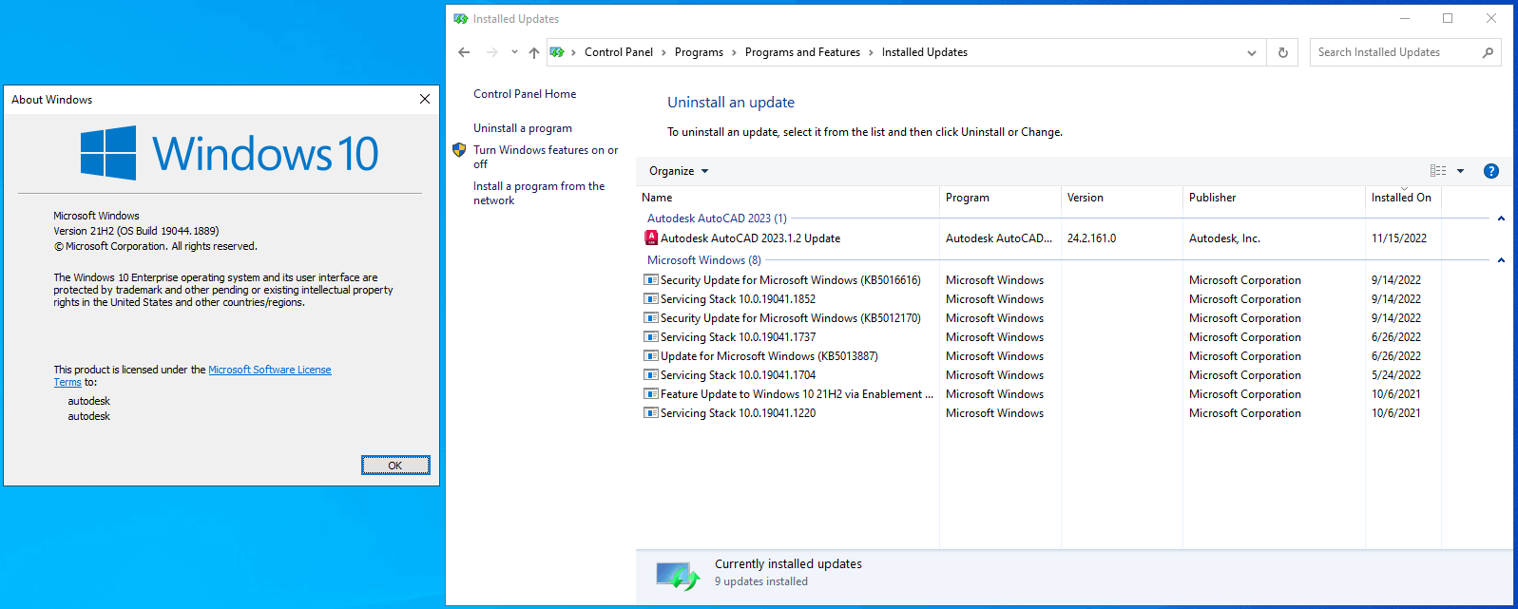Click the Installed Updates title bar icon
This screenshot has width=1518, height=609.
tap(461, 19)
